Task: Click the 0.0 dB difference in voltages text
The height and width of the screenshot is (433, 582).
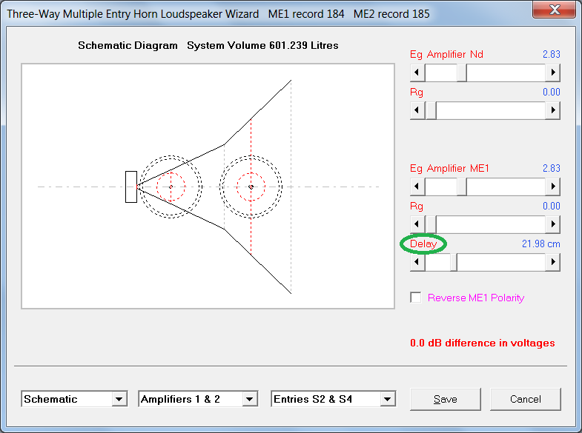Action: point(482,343)
